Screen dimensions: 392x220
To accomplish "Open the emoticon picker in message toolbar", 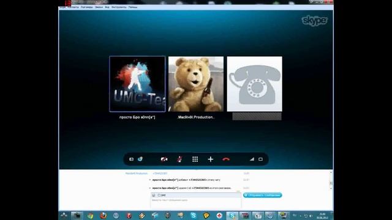I will pos(154,195).
